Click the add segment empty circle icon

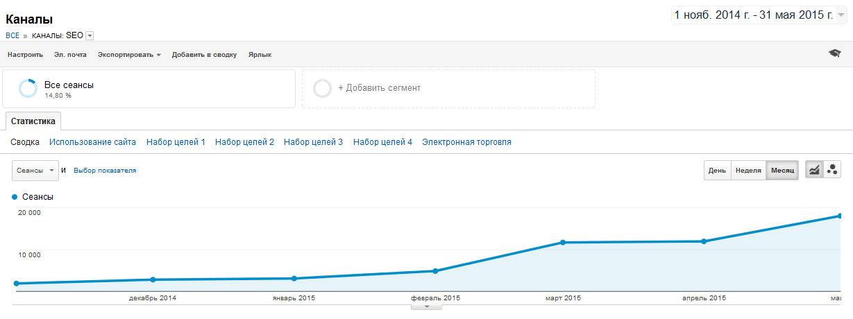(322, 88)
